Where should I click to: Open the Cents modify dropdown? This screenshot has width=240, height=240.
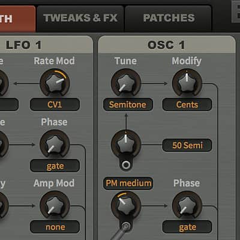[x=187, y=104]
